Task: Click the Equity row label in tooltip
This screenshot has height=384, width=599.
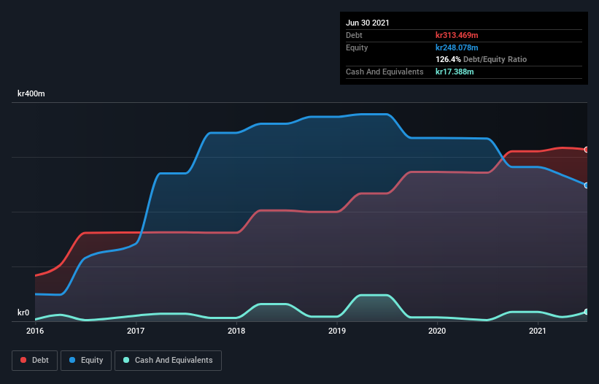Action: coord(357,47)
